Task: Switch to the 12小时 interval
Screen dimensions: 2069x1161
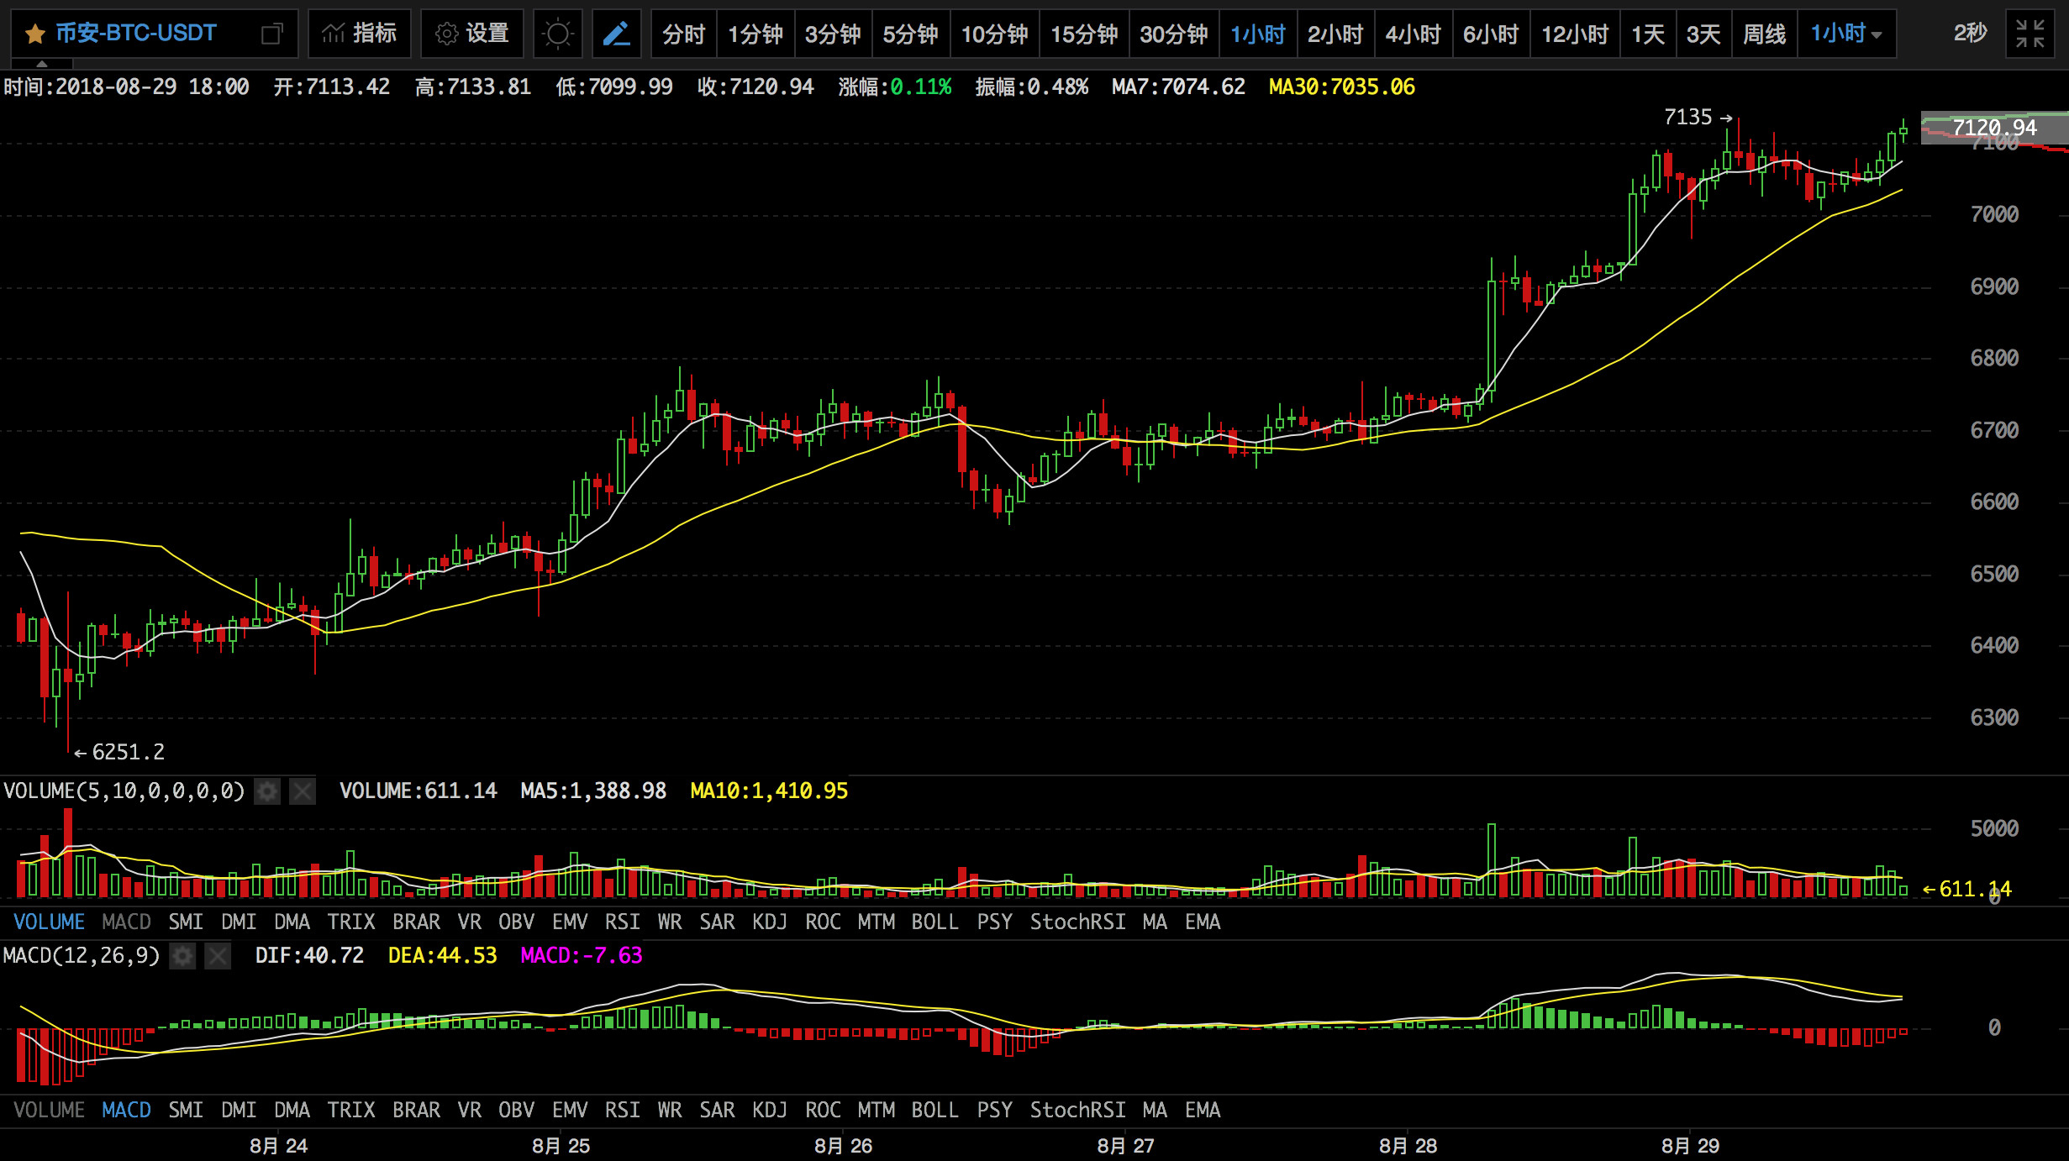Action: (x=1575, y=34)
